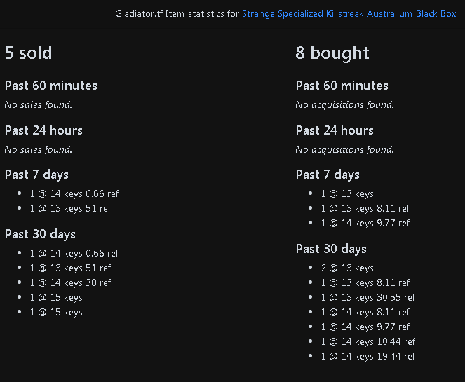The image size is (465, 382).
Task: Select the bought "Past 60 minutes" heading
Action: point(342,86)
